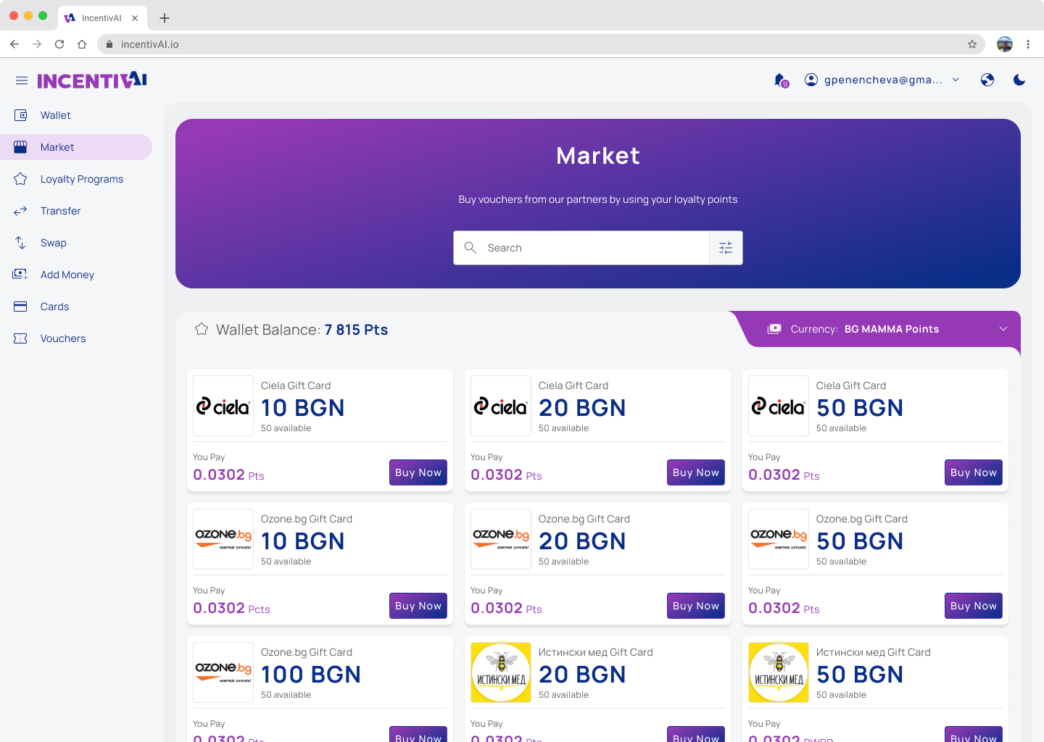Screen dimensions: 1044x742
Task: Expand the gpenencheva account dropdown
Action: (882, 80)
